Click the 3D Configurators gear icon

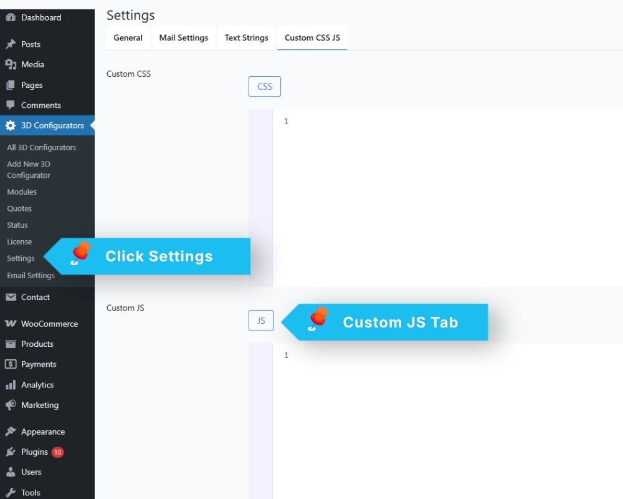click(11, 125)
